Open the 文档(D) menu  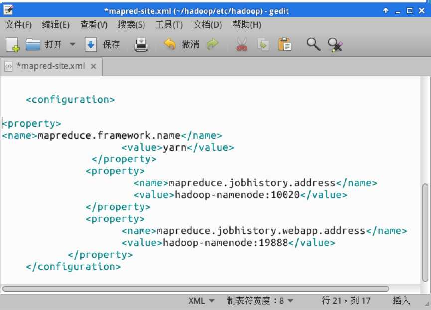point(207,25)
